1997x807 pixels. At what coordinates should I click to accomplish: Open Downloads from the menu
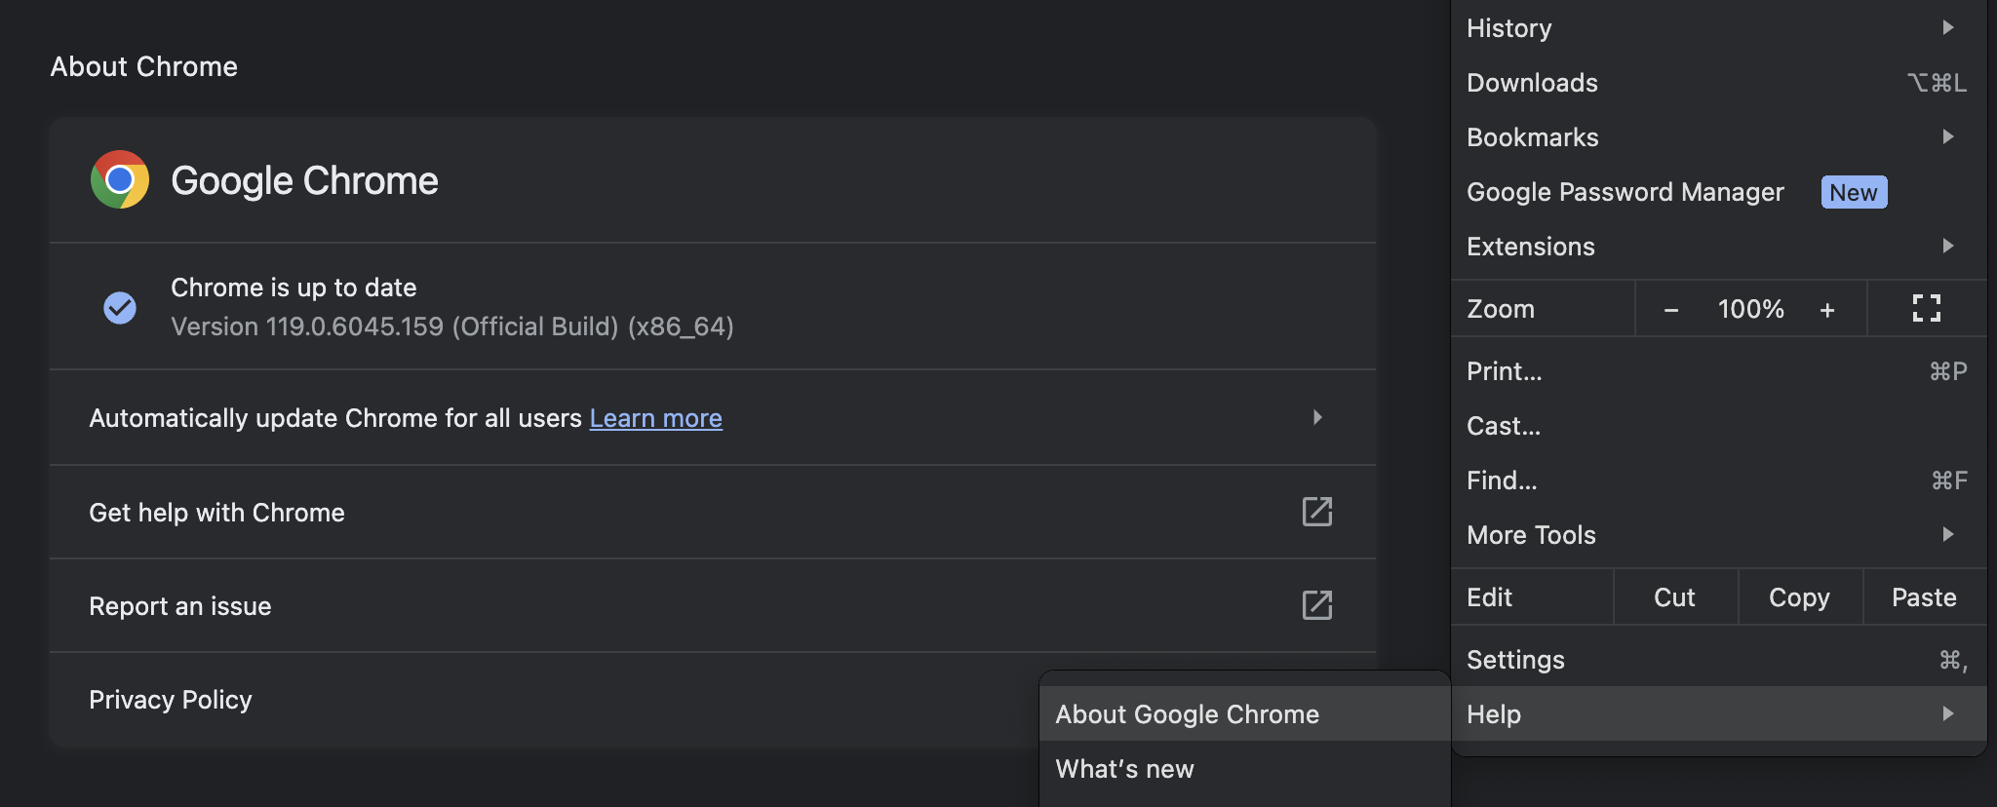(x=1532, y=83)
